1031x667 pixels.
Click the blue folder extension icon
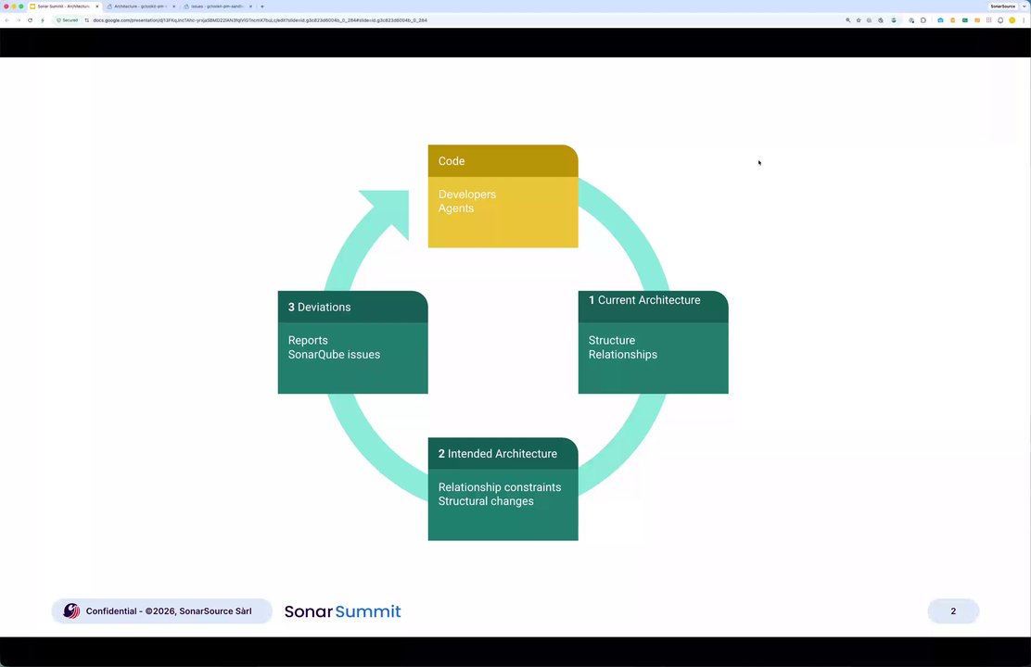point(940,20)
